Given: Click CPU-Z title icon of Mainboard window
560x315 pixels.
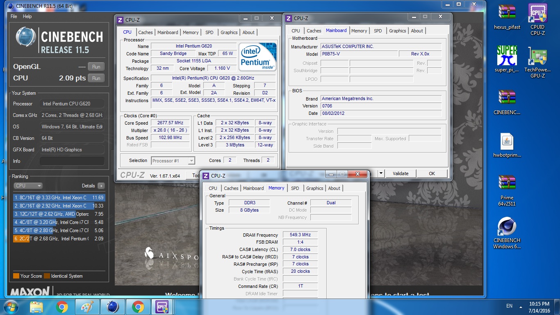Looking at the screenshot, I should coord(289,18).
